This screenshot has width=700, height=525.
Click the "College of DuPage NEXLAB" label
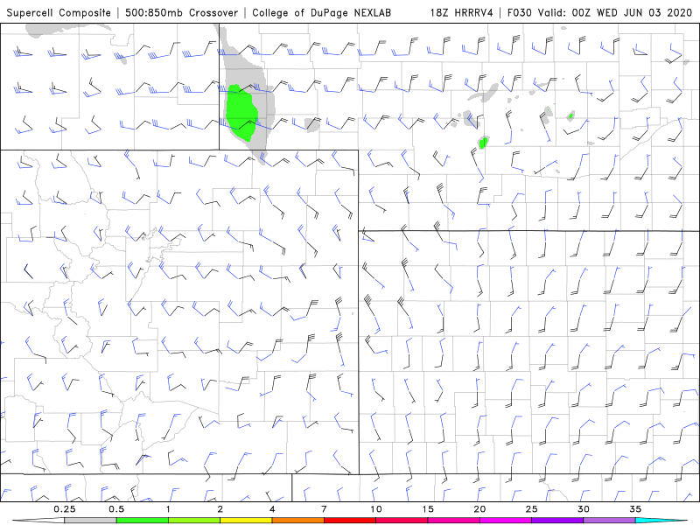click(x=321, y=13)
